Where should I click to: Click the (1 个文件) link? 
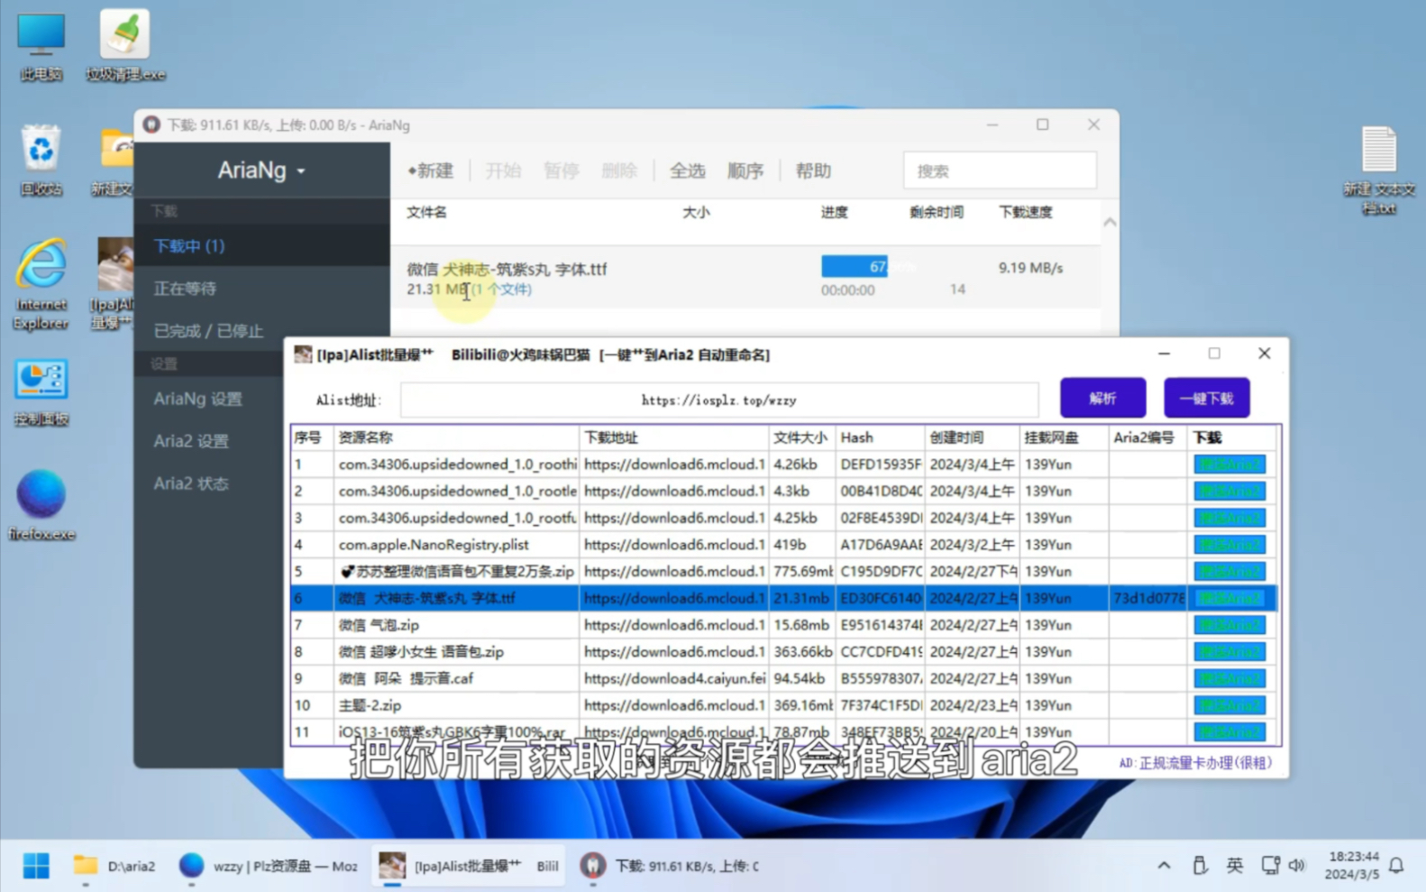coord(501,289)
